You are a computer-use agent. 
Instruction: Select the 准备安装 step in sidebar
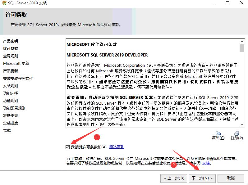11,116
